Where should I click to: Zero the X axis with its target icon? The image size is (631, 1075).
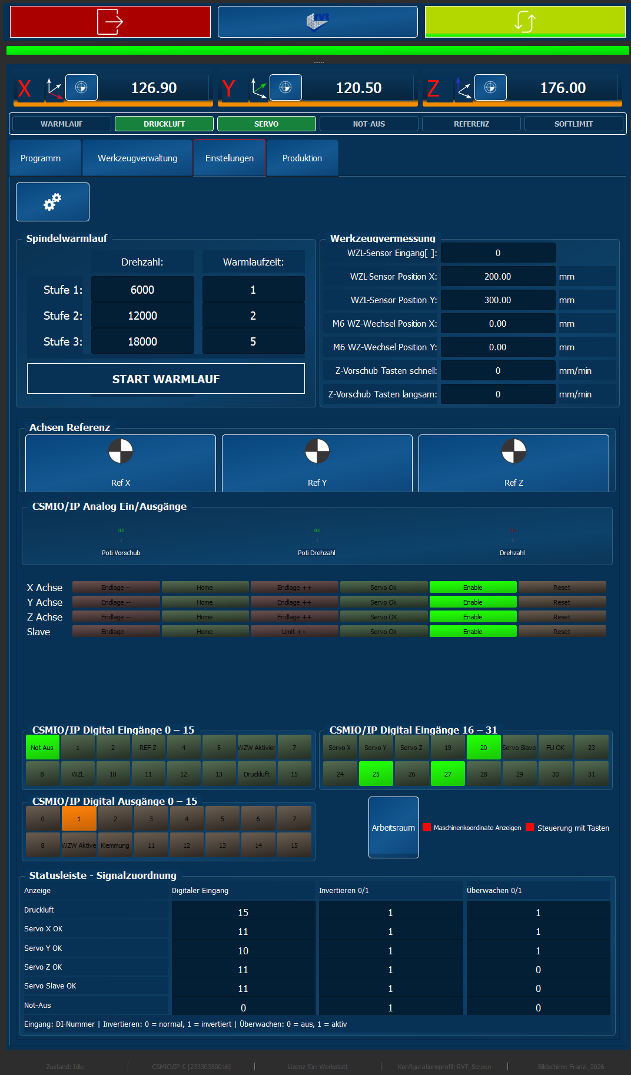pos(81,88)
